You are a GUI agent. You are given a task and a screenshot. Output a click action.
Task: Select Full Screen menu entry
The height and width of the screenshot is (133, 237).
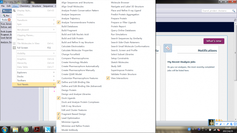tap(34, 48)
